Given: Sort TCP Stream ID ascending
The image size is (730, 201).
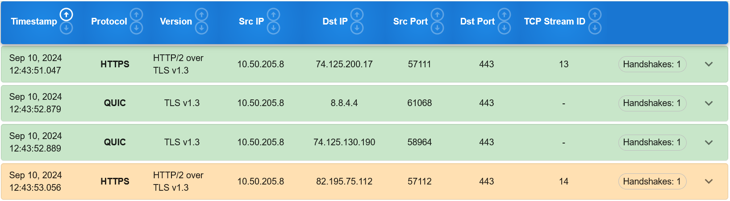Looking at the screenshot, I should click(x=595, y=15).
